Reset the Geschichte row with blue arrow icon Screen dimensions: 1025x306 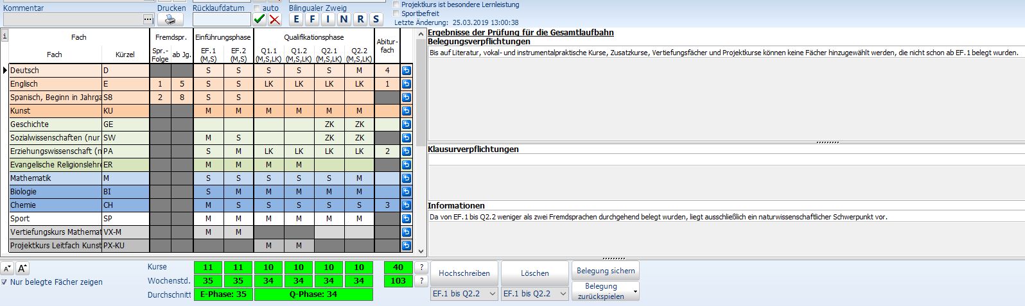407,124
